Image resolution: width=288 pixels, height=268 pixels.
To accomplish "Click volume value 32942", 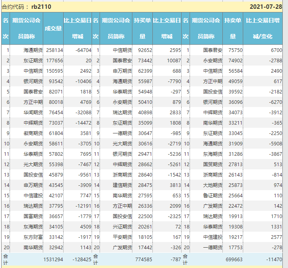I will pyautogui.click(x=56, y=248).
